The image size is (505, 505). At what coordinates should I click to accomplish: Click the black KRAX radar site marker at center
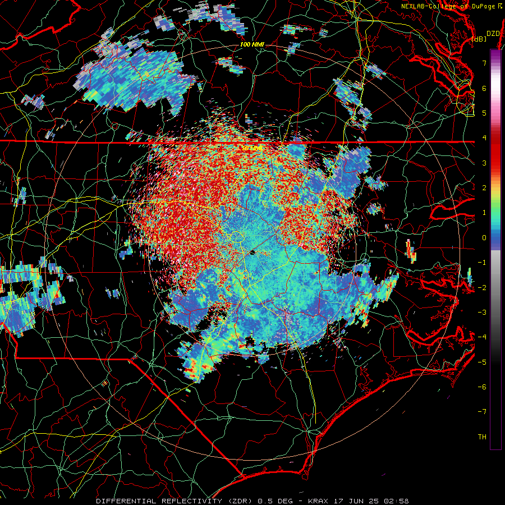point(252,253)
